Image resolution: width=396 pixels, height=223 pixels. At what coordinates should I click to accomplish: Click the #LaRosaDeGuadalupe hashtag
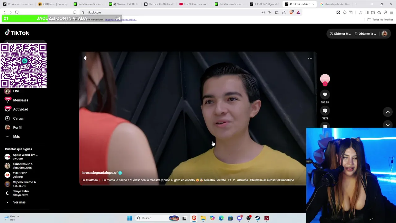tap(278, 180)
